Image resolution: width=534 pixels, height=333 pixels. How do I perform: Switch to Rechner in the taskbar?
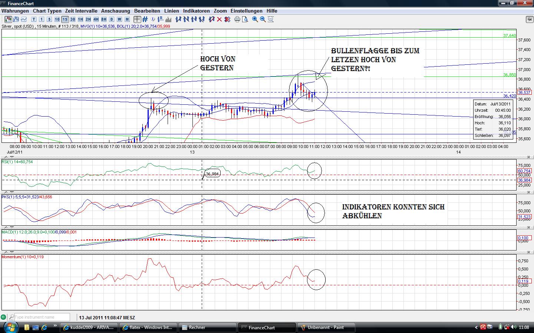[x=207, y=327]
